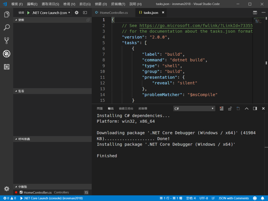
Task: Maximize the panel with the up chevron
Action: point(247,108)
